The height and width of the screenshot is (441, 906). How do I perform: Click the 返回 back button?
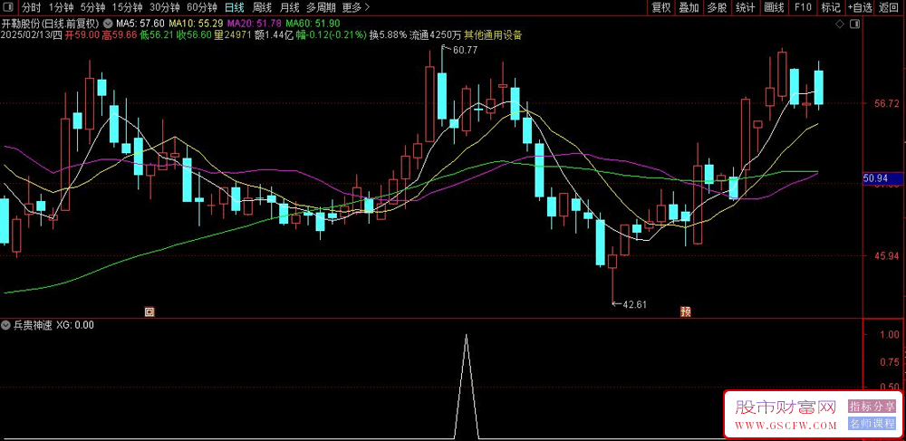(891, 7)
